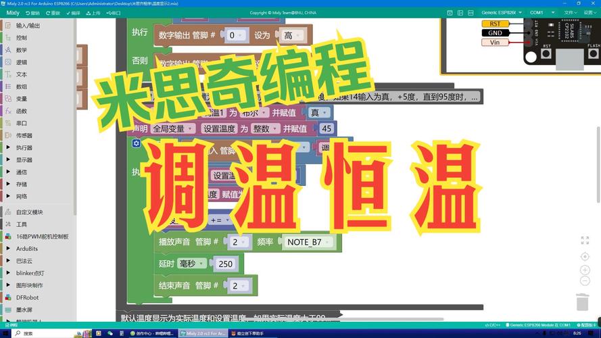Open the 设置 settings menu
Image resolution: width=601 pixels, height=338 pixels.
pos(590,12)
